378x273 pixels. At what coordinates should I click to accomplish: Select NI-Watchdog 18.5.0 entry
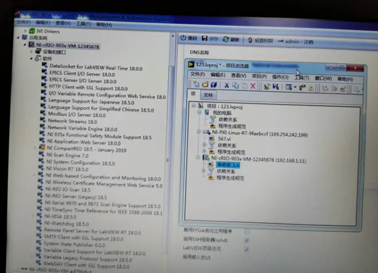66,224
